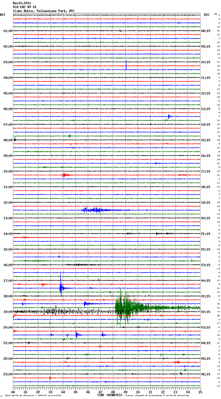Click the traces clipped footnote text
Screen dimensions: 221x399
pos(157,396)
